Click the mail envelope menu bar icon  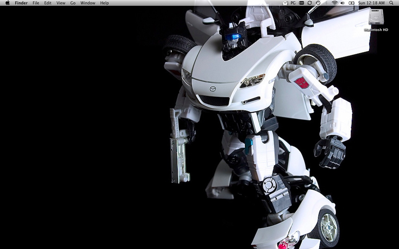(x=285, y=3)
